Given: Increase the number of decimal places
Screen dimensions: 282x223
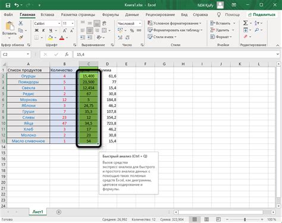Looking at the screenshot, I should coord(120,37).
